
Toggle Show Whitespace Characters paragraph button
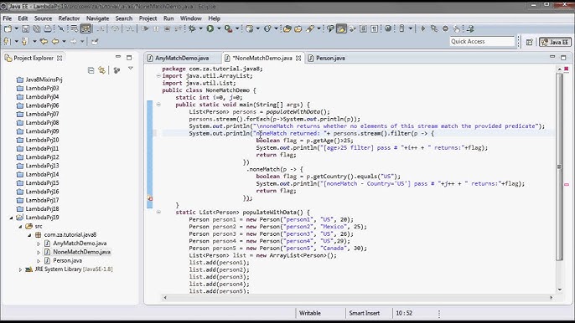(375, 28)
